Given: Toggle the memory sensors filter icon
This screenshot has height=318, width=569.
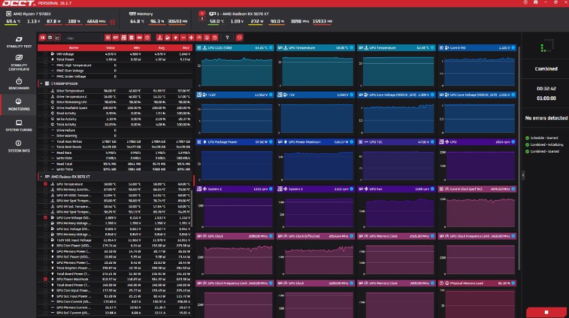Looking at the screenshot, I should click(139, 38).
